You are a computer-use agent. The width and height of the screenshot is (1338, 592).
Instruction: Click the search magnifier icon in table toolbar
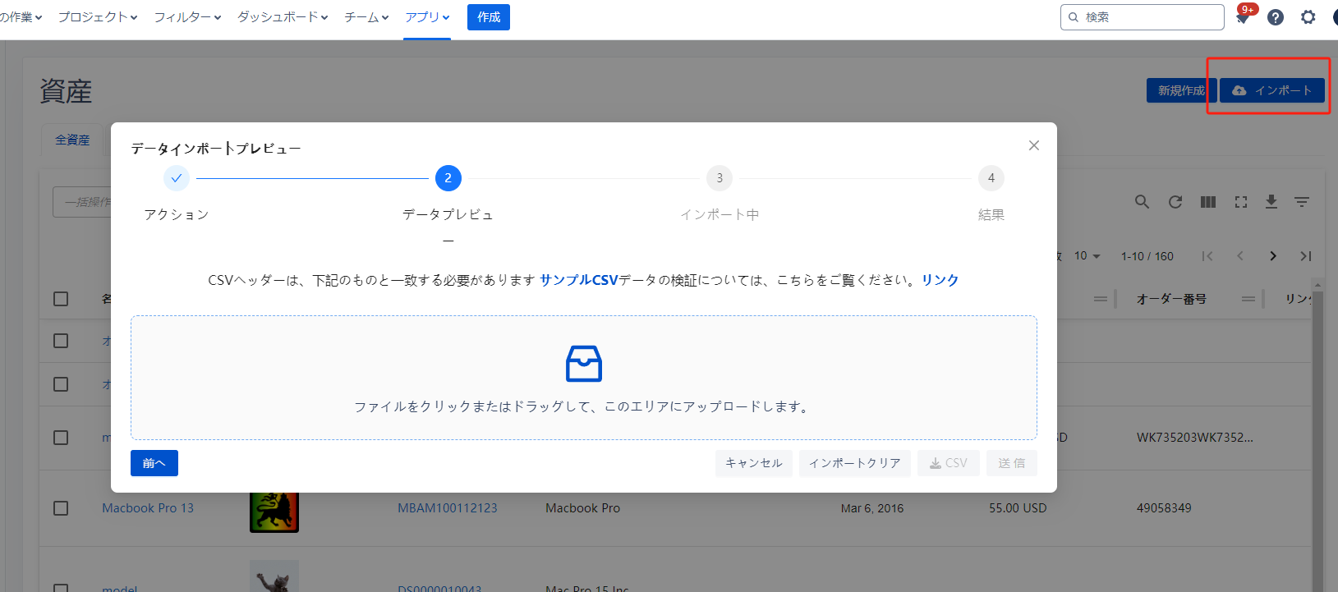(1142, 202)
